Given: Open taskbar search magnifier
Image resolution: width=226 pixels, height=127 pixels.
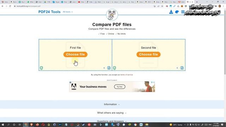Looking at the screenshot, I should [8, 125].
